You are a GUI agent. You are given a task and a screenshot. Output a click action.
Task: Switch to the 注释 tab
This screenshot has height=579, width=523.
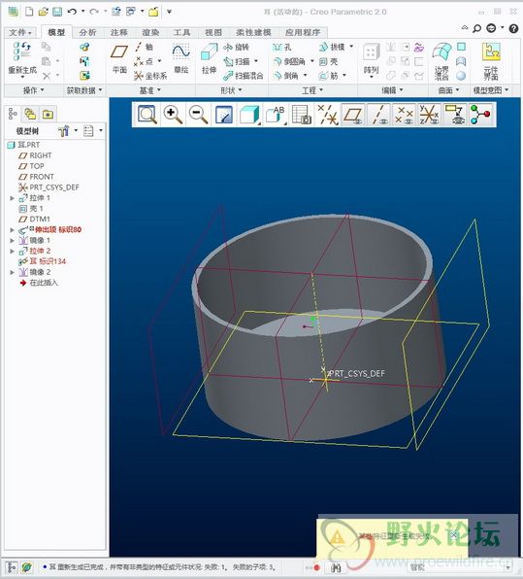(118, 32)
